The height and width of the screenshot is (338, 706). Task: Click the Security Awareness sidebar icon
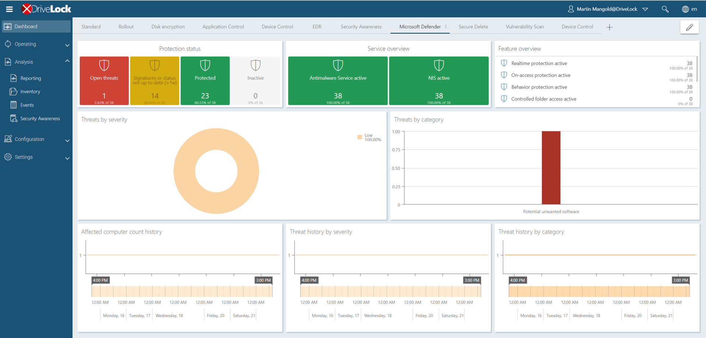[14, 118]
